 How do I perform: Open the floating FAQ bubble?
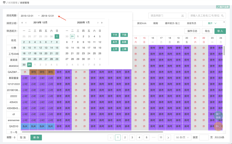coord(218,126)
